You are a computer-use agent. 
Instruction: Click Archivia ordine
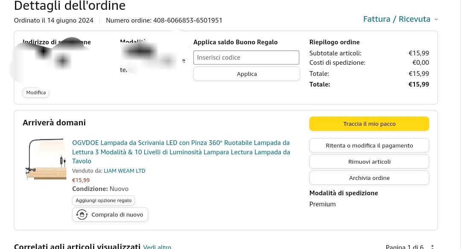click(x=369, y=178)
